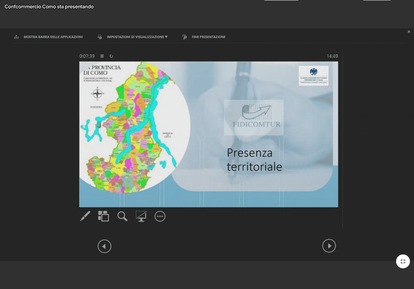Pause the presentation timer
This screenshot has width=414, height=289.
click(x=102, y=56)
